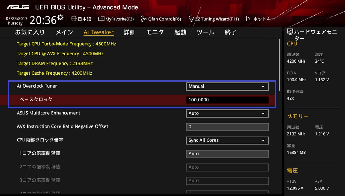Click AVX Instruction Core Ratio Negative Offset label
Image resolution: width=345 pixels, height=196 pixels.
pyautogui.click(x=62, y=126)
